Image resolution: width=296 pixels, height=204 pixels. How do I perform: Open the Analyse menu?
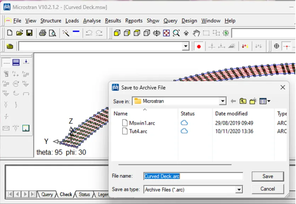point(92,21)
